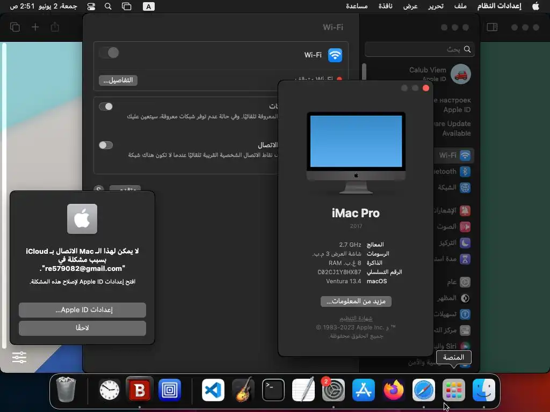Screen dimensions: 550x412
Task: Open the Trash in the dock
Action: 66,390
